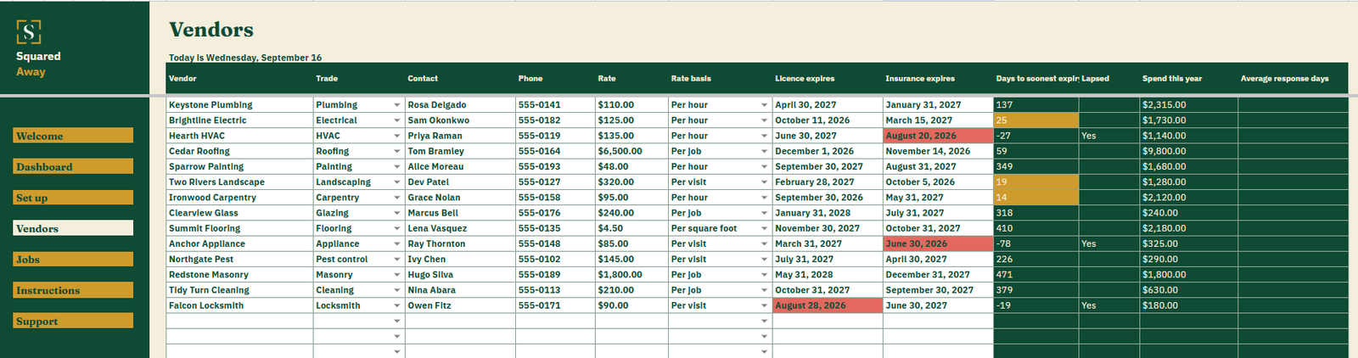The image size is (1358, 358).
Task: Select the Brightline Electric vendor cell
Action: pos(239,120)
